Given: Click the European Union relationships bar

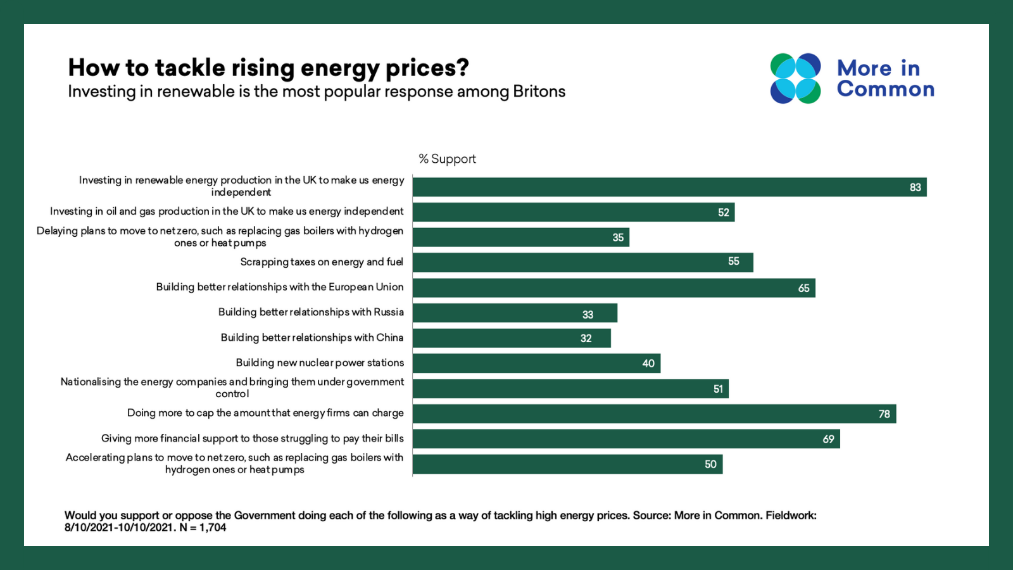Looking at the screenshot, I should pos(613,288).
